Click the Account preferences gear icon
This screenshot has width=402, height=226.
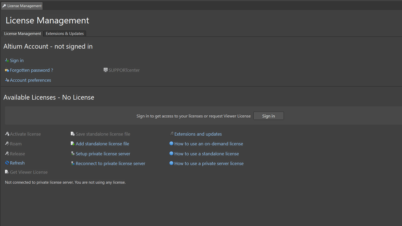coord(7,80)
